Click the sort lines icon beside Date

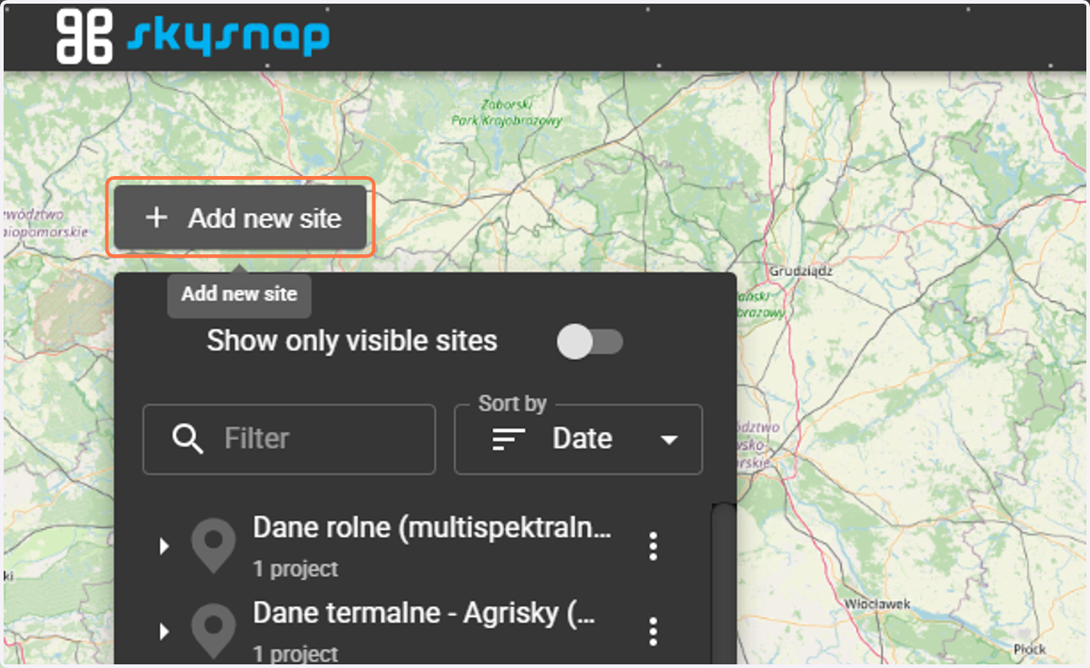[509, 440]
